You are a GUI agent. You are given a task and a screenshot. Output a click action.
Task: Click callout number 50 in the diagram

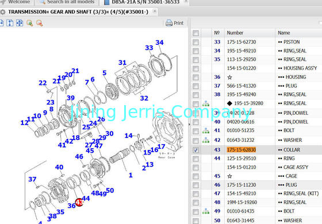click(110, 190)
